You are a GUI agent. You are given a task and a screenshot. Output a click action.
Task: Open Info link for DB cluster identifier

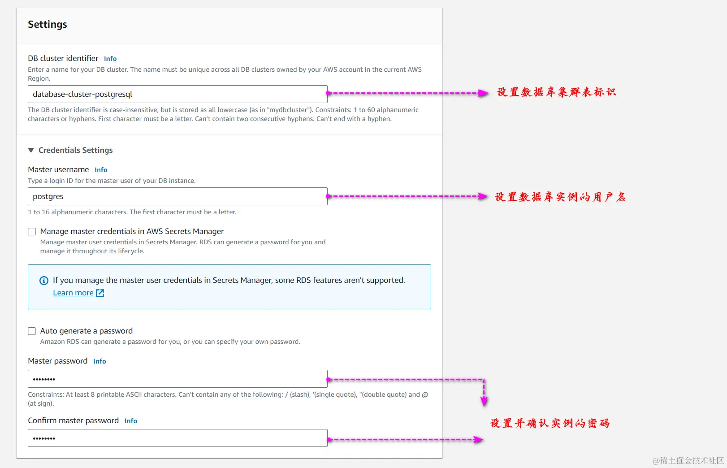point(110,59)
